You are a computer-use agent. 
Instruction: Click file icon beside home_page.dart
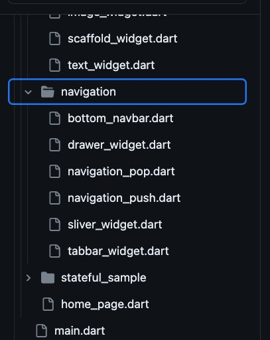(x=48, y=304)
